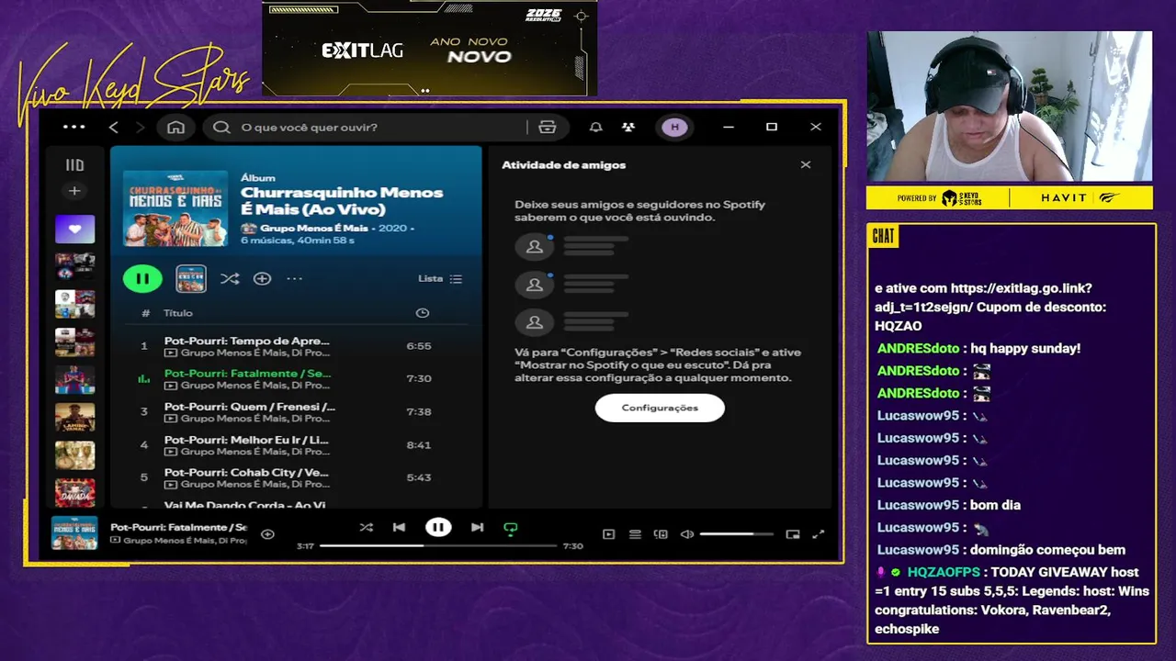Skip to the next track
Viewport: 1176px width, 661px height.
[x=477, y=527]
